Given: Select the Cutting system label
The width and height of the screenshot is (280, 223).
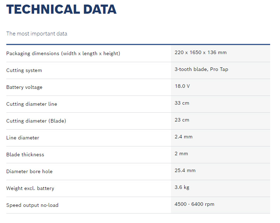Looking at the screenshot, I should point(24,70).
